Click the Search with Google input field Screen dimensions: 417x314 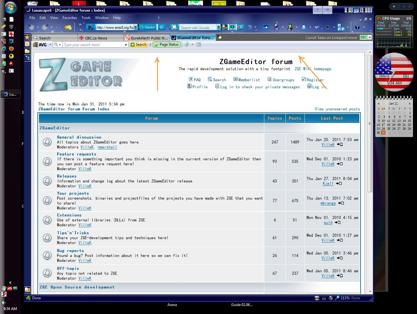(x=198, y=27)
